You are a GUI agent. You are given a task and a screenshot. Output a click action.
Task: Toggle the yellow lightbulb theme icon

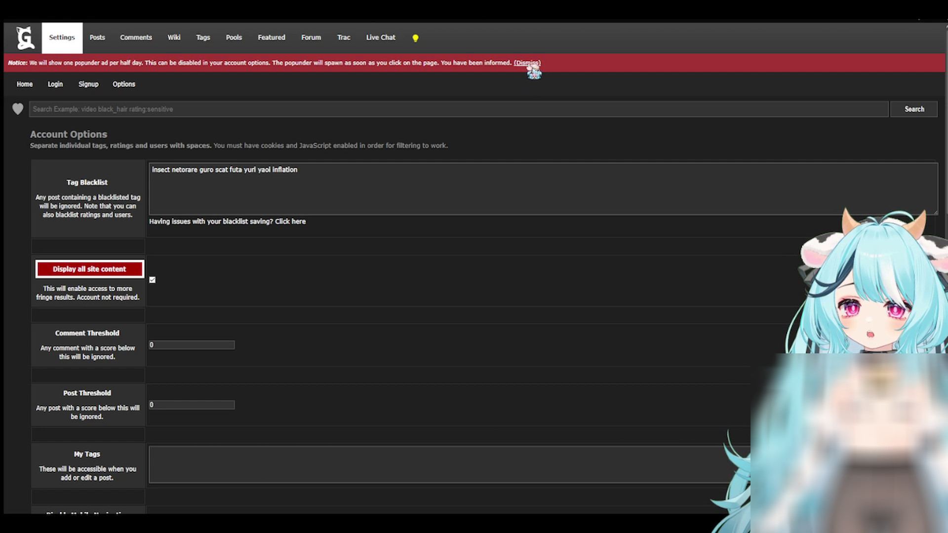tap(415, 38)
